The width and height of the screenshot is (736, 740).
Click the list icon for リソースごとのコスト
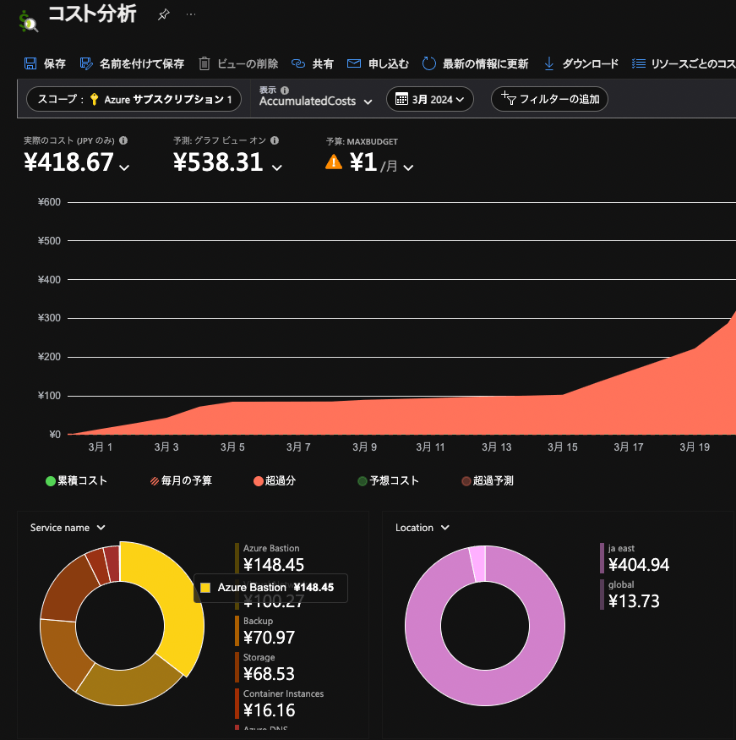click(x=638, y=63)
